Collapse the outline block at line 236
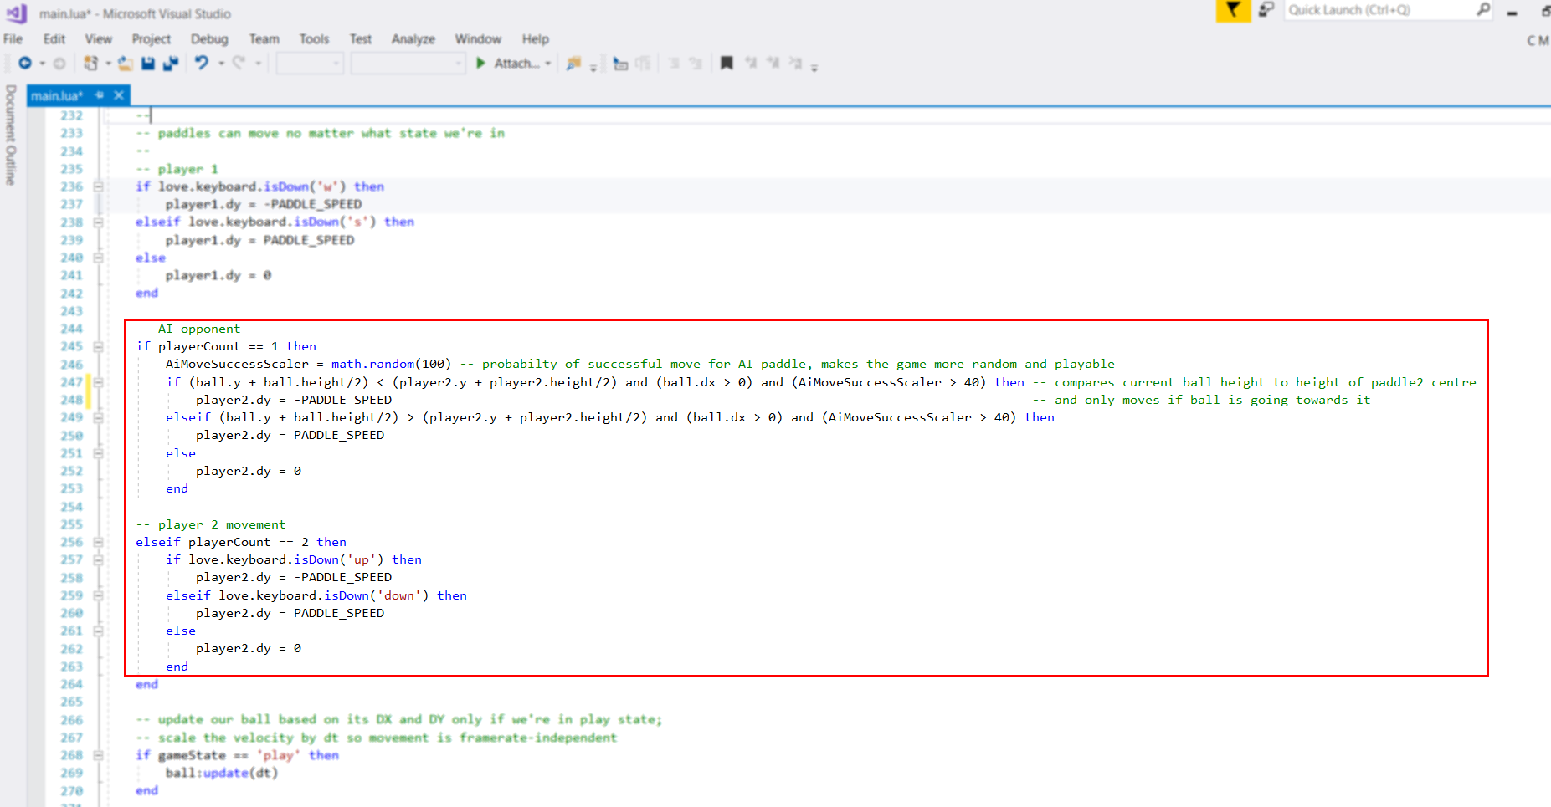The height and width of the screenshot is (807, 1551). click(98, 186)
